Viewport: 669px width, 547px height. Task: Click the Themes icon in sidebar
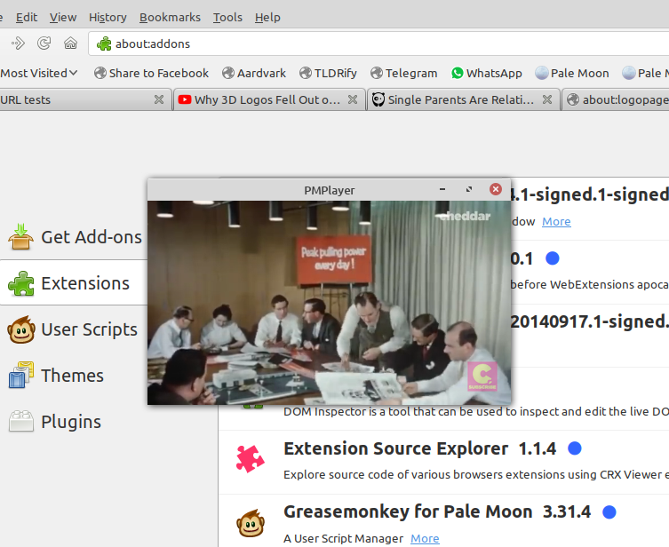[21, 376]
